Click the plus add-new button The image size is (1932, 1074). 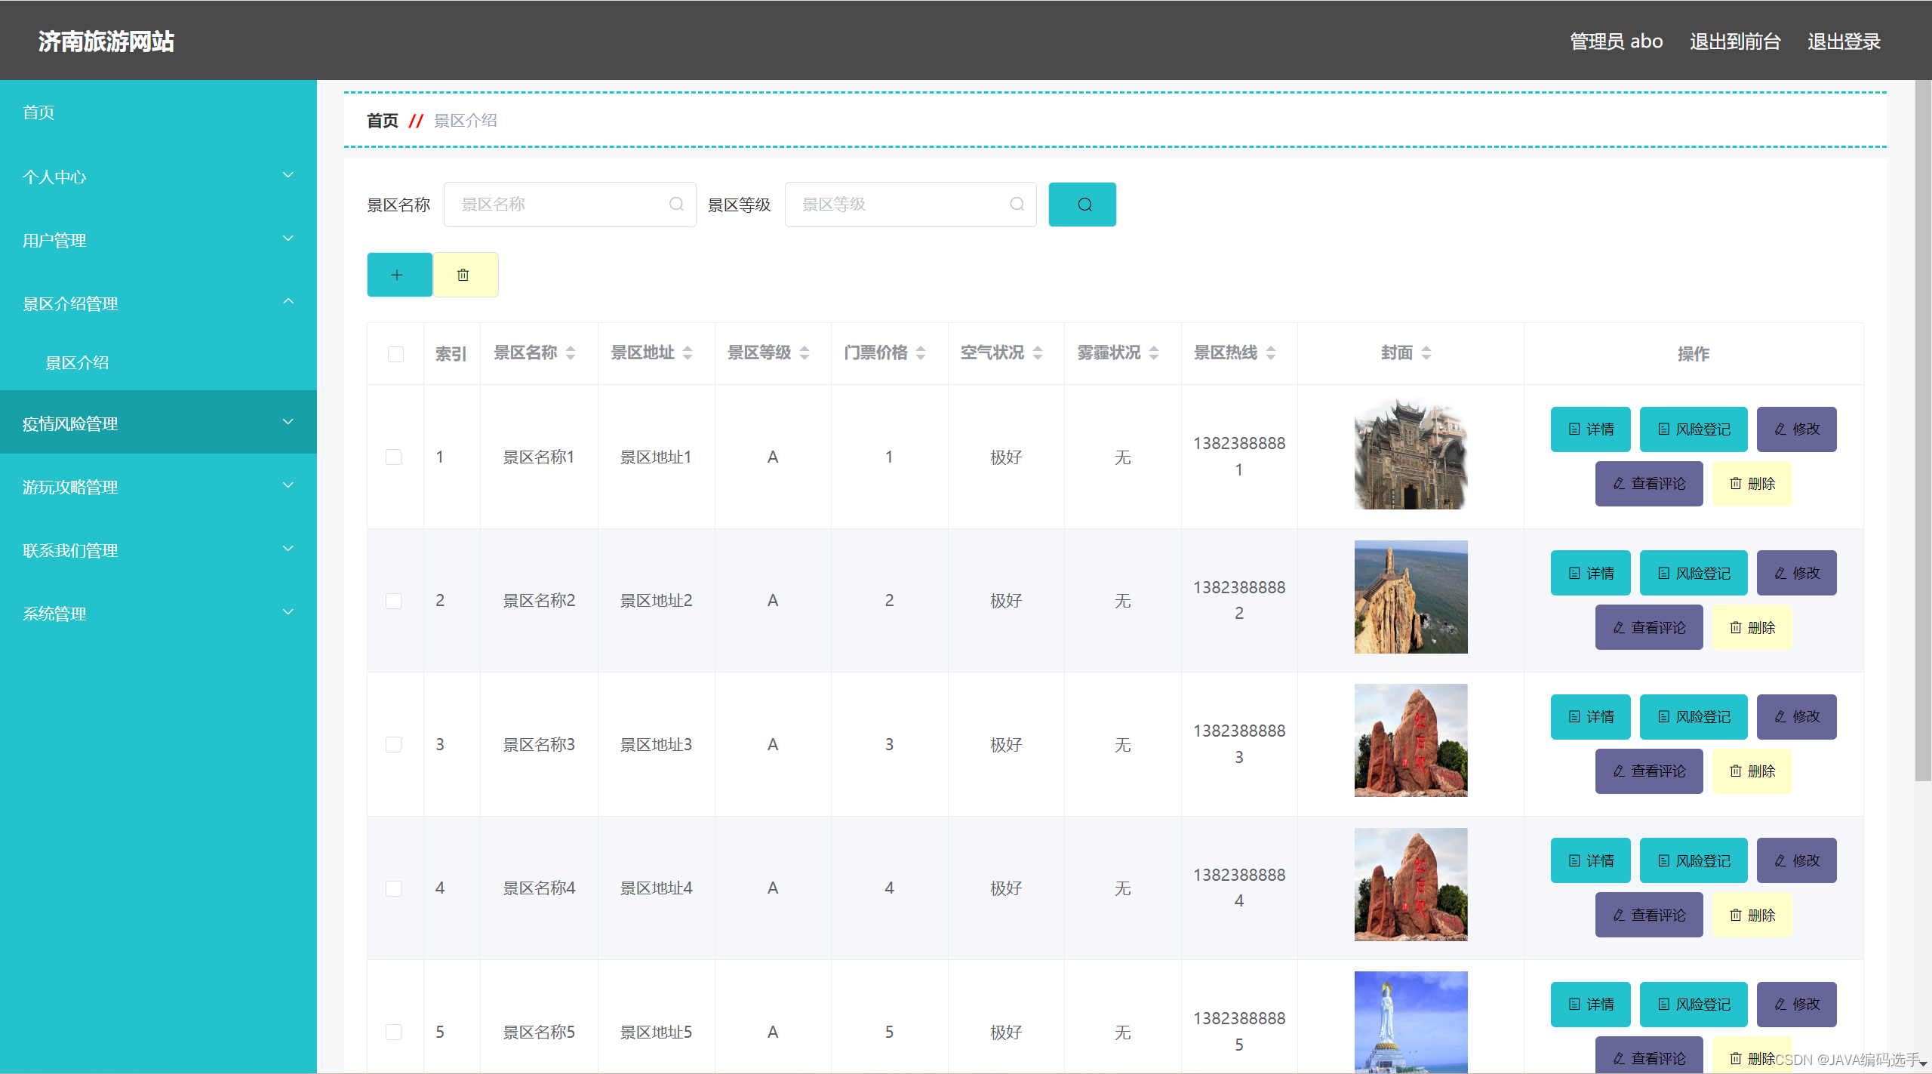coord(399,275)
